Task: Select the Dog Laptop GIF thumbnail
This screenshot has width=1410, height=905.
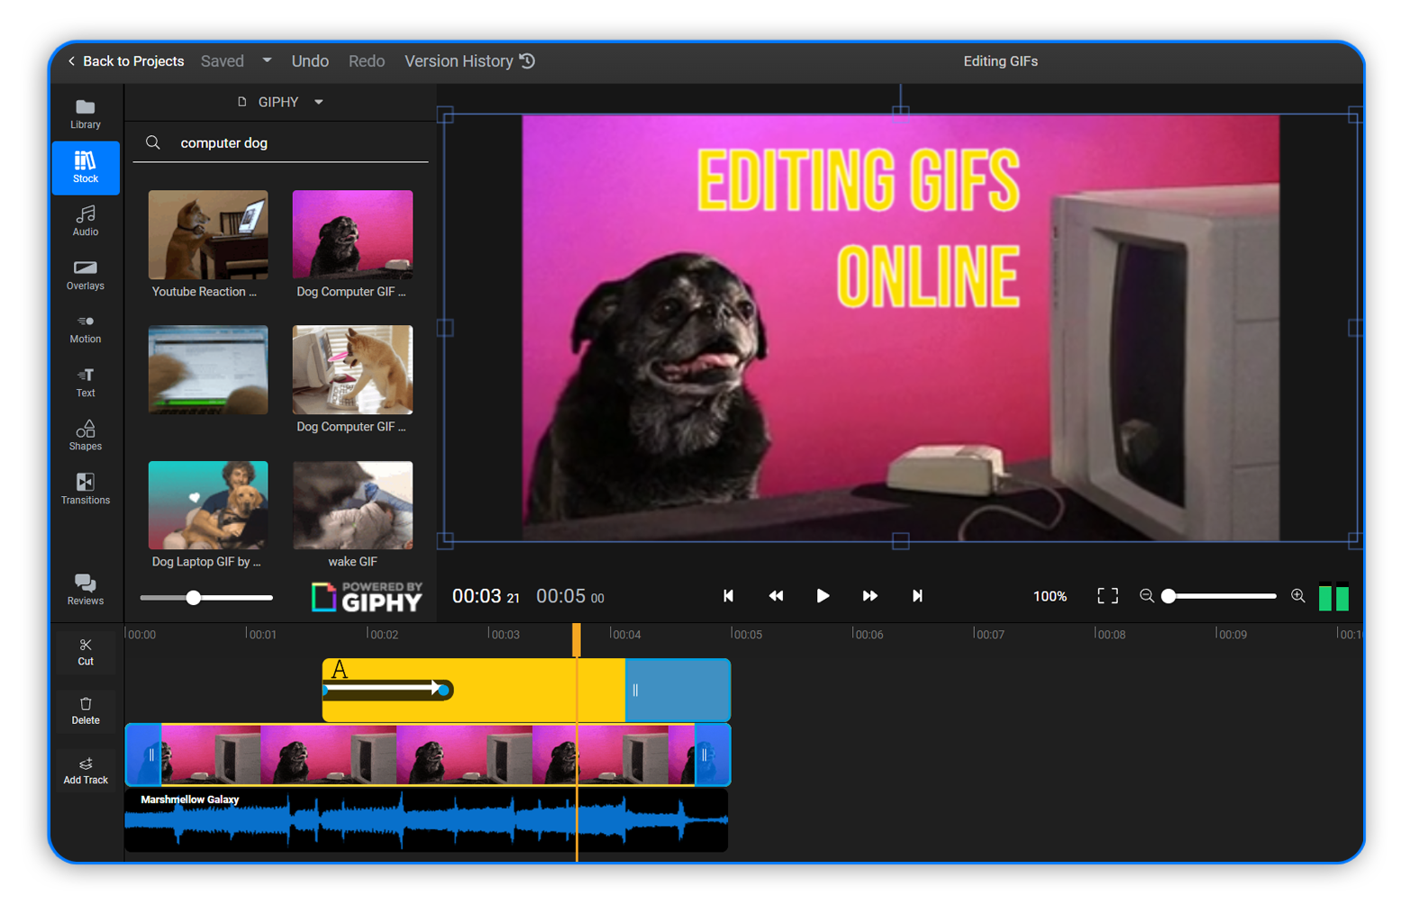Action: 207,504
